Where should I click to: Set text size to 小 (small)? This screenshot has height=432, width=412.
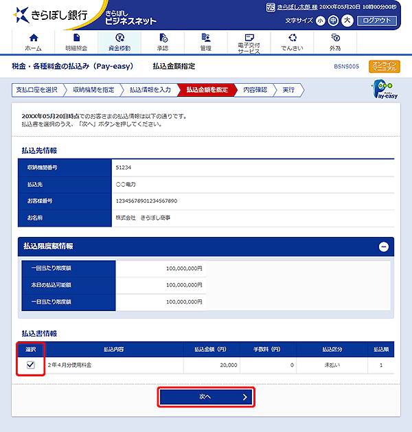click(321, 21)
